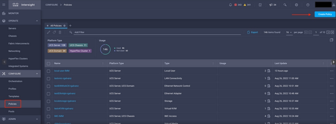Check the localstorage-rgalvanz row checkbox
The width and height of the screenshot is (336, 124).
click(x=48, y=101)
